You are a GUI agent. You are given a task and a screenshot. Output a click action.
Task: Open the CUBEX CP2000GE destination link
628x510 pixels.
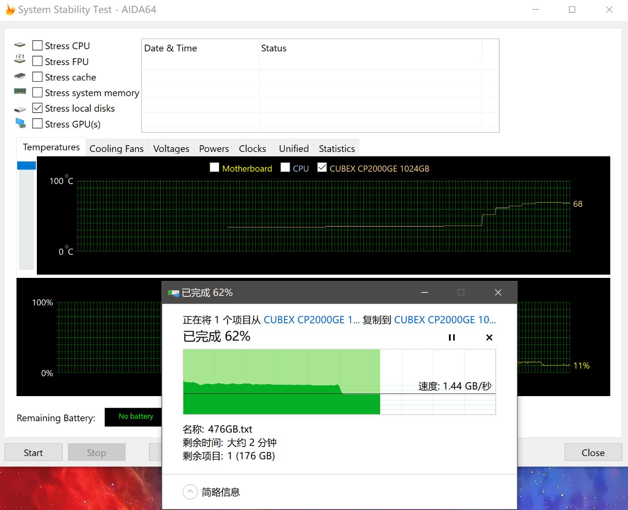point(446,319)
